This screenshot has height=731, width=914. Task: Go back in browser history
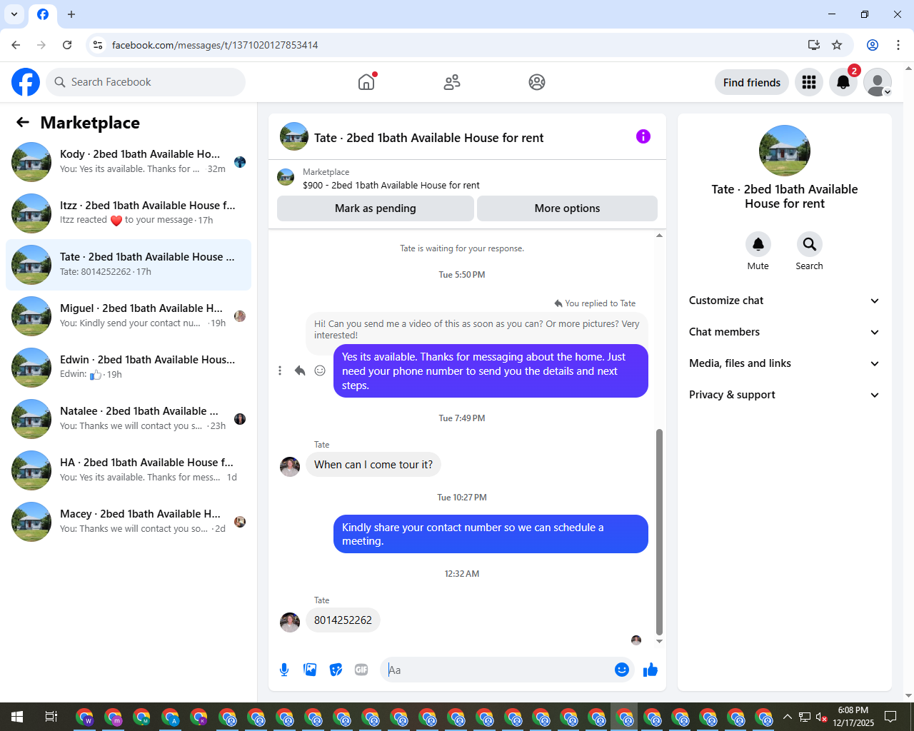coord(16,45)
